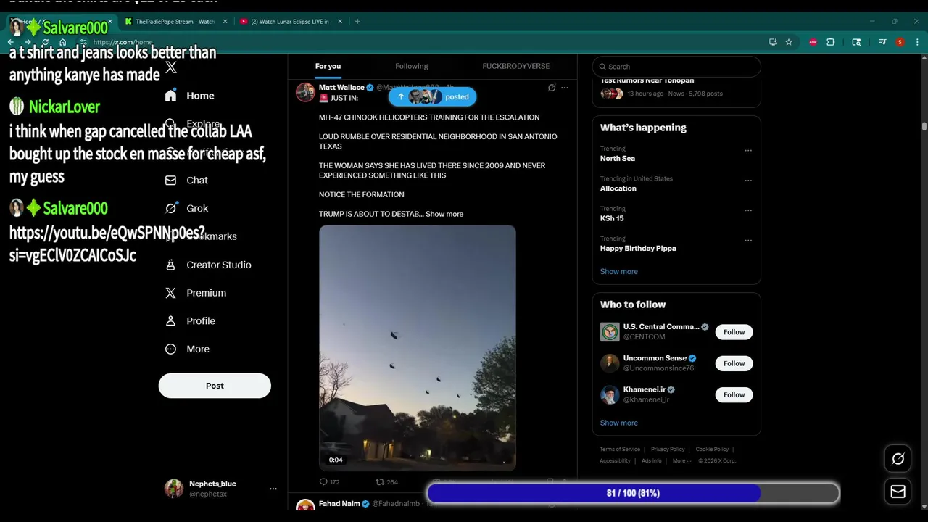928x522 pixels.
Task: Switch to TheTradiePope Stream browser tab
Action: (175, 22)
